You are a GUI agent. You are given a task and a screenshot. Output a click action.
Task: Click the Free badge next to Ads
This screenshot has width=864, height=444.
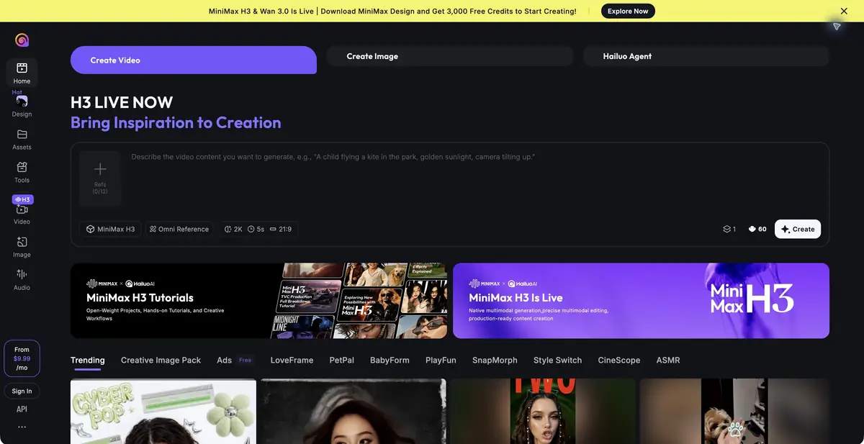click(245, 360)
